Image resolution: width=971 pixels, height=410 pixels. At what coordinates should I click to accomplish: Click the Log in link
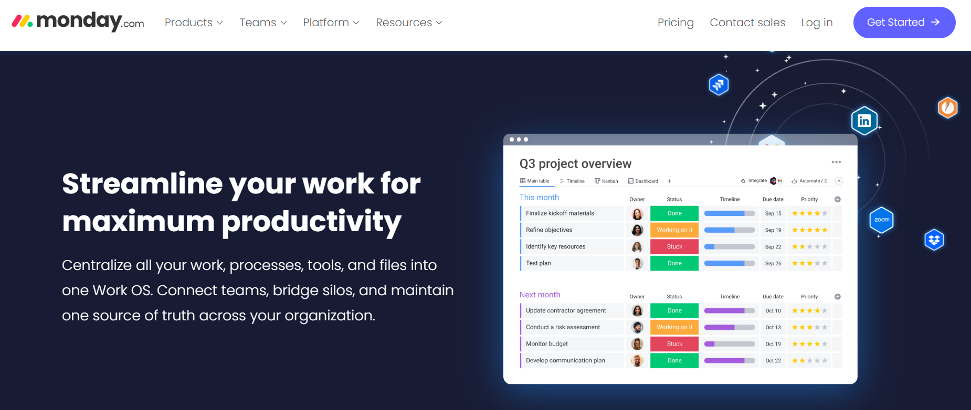click(817, 23)
